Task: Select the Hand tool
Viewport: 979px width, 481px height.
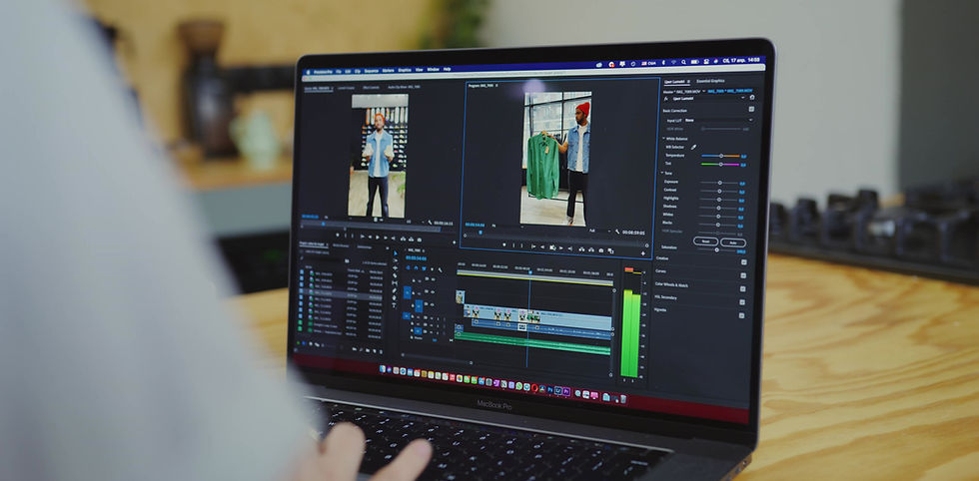Action: (x=395, y=297)
